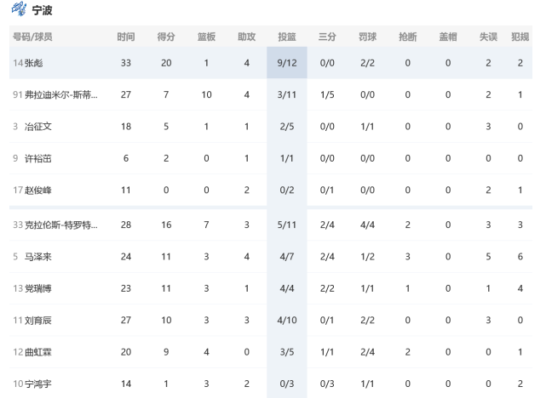Click the 宁波 team logo icon
The image size is (546, 398).
coord(19,9)
